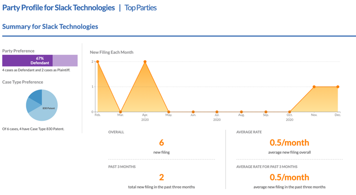Screen dimensions: 356x195
Task: Click '4 cases as Defendant and 2 cases as Plaintiff' text
Action: [x=36, y=70]
